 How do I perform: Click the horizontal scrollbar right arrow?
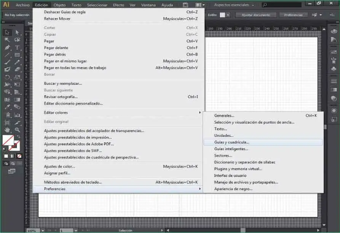click(x=318, y=230)
